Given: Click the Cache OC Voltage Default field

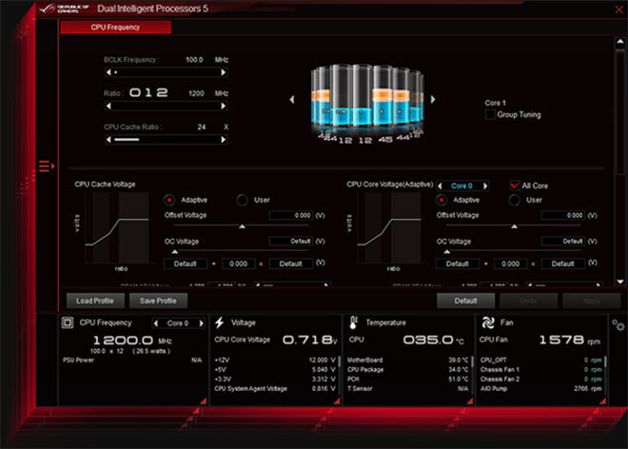Looking at the screenshot, I should click(x=291, y=241).
